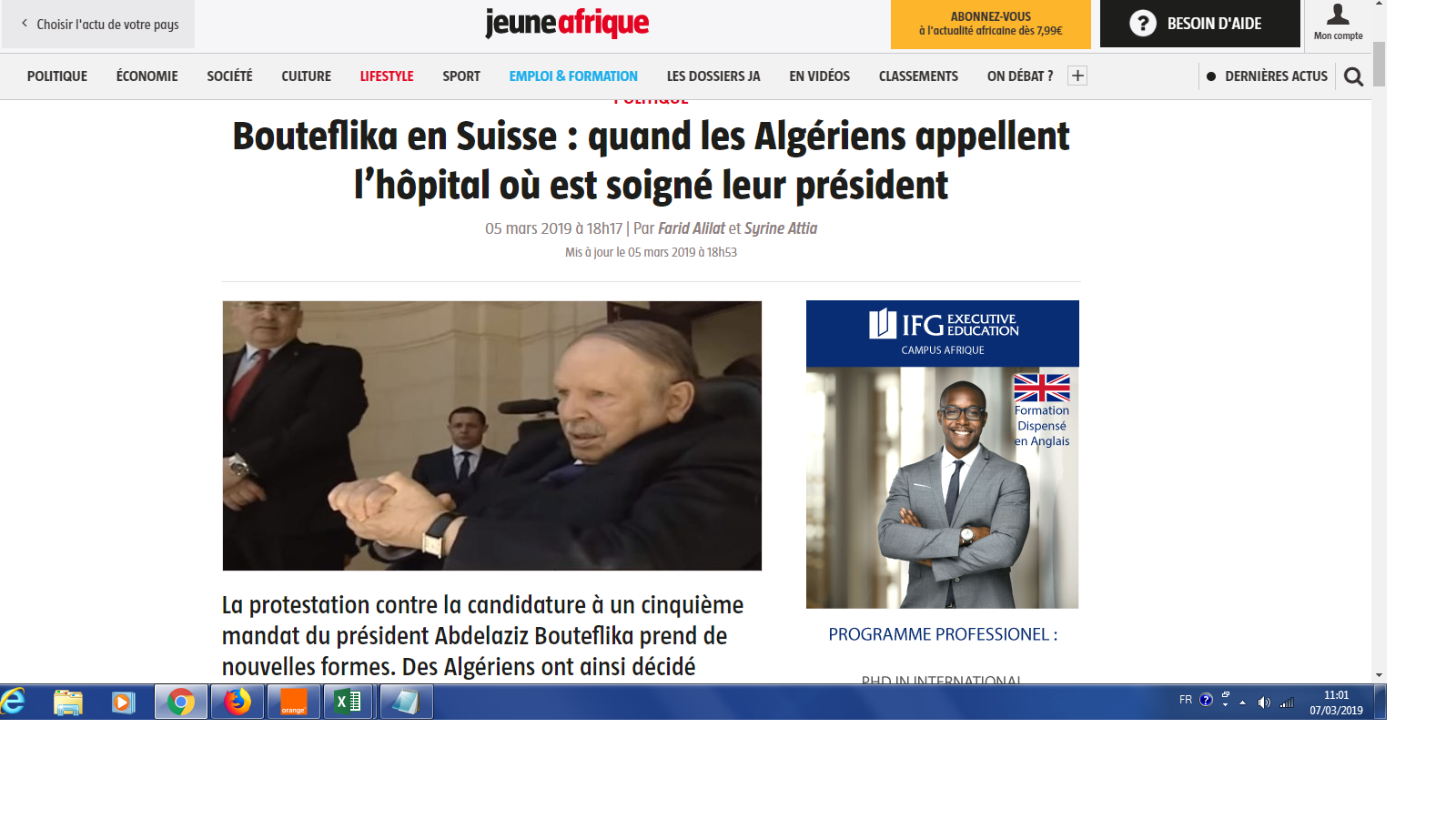
Task: Click the Abonnez-vous subscription button
Action: [990, 24]
